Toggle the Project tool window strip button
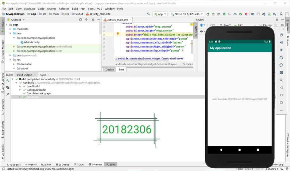This screenshot has width=290, height=171. point(3,26)
